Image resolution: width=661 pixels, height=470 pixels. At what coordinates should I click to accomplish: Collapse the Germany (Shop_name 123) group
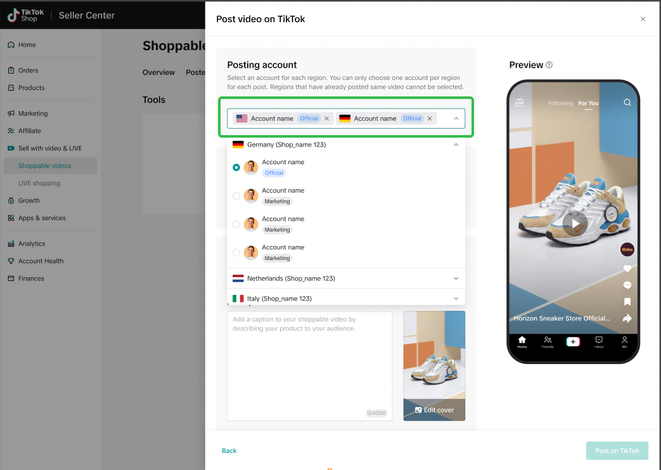coord(456,145)
